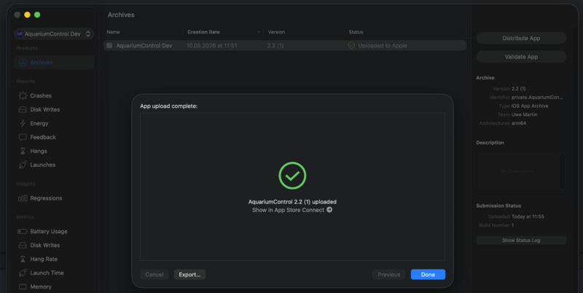
Task: Click the Uploaded to Apple status checkmark
Action: click(351, 45)
